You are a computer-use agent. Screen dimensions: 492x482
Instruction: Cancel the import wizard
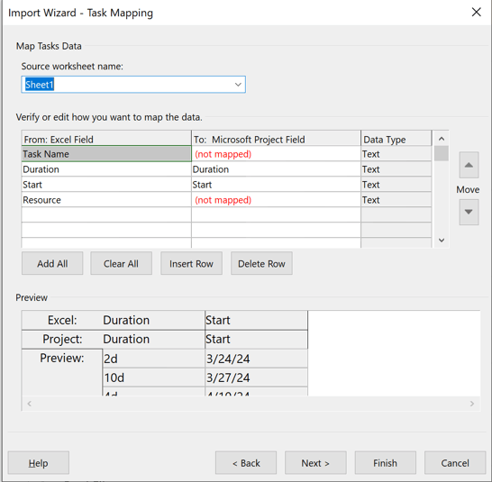click(x=455, y=463)
